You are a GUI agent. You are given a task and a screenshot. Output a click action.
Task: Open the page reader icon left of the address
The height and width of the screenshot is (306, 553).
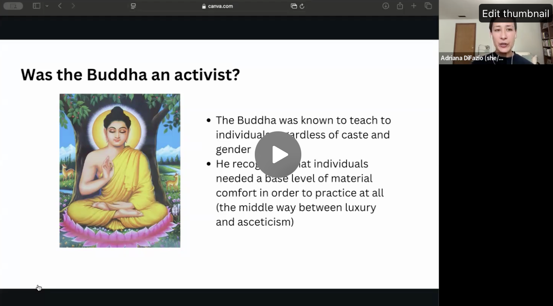[x=133, y=6]
